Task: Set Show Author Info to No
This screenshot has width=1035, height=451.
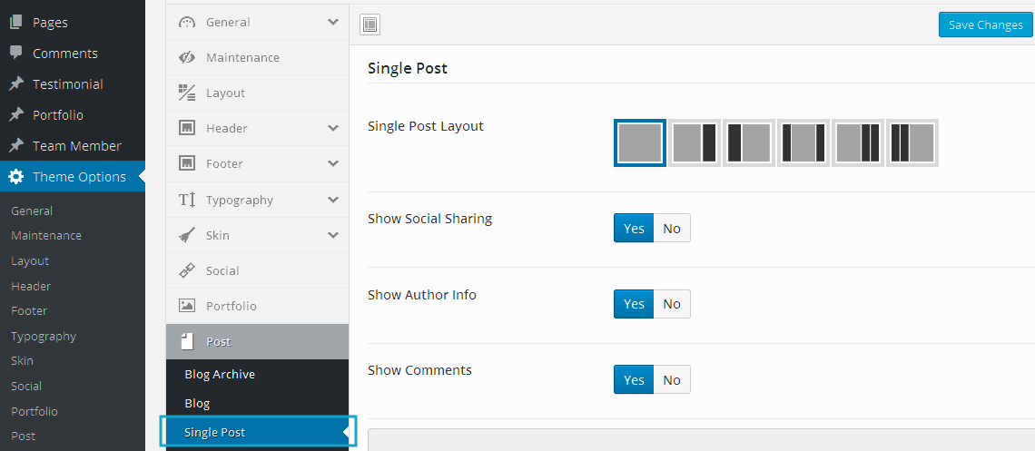Action: tap(672, 304)
